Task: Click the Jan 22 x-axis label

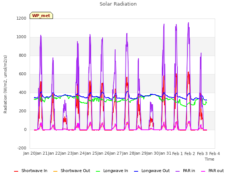Action: [54, 153]
